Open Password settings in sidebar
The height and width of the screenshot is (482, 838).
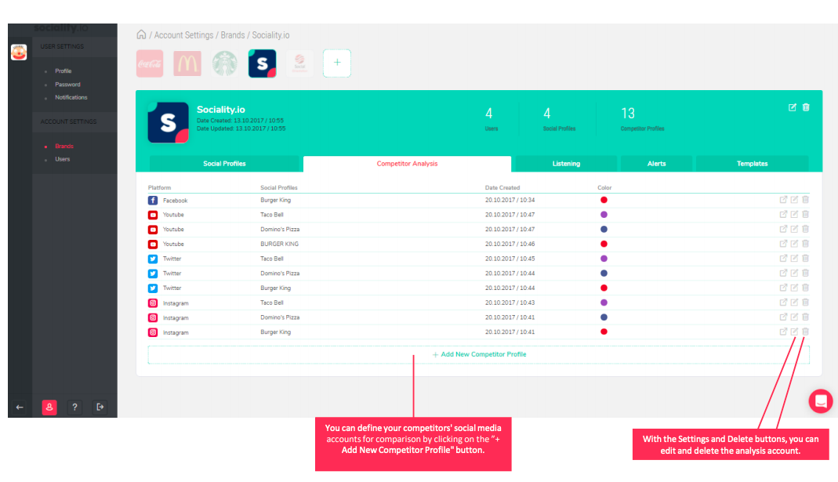point(67,85)
